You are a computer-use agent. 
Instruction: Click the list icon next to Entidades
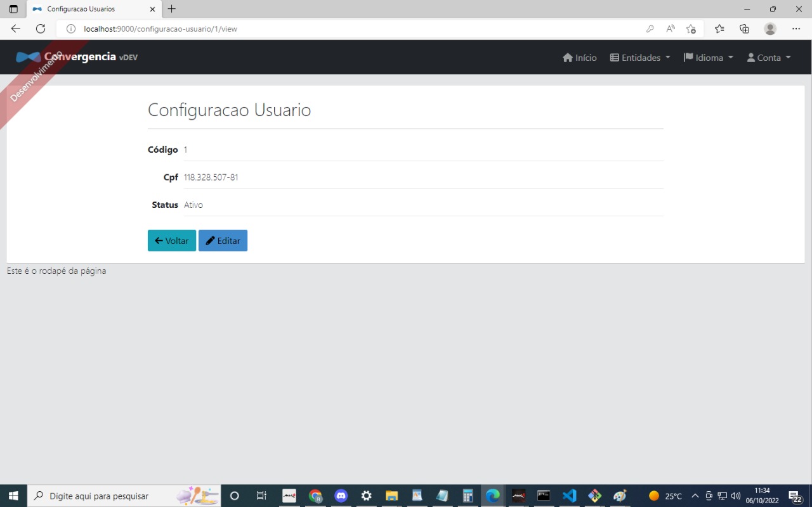tap(614, 57)
